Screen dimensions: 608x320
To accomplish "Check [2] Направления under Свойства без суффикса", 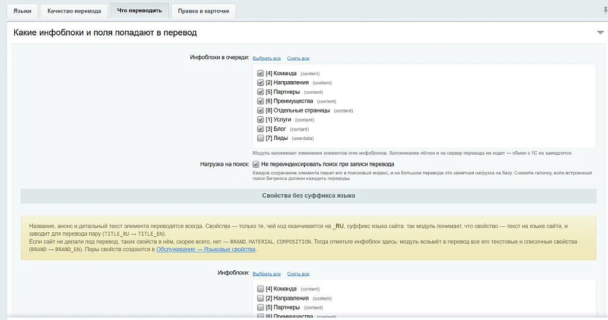I will [260, 298].
